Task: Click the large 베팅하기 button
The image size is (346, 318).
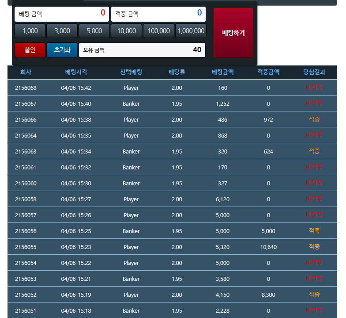Action: pos(233,33)
